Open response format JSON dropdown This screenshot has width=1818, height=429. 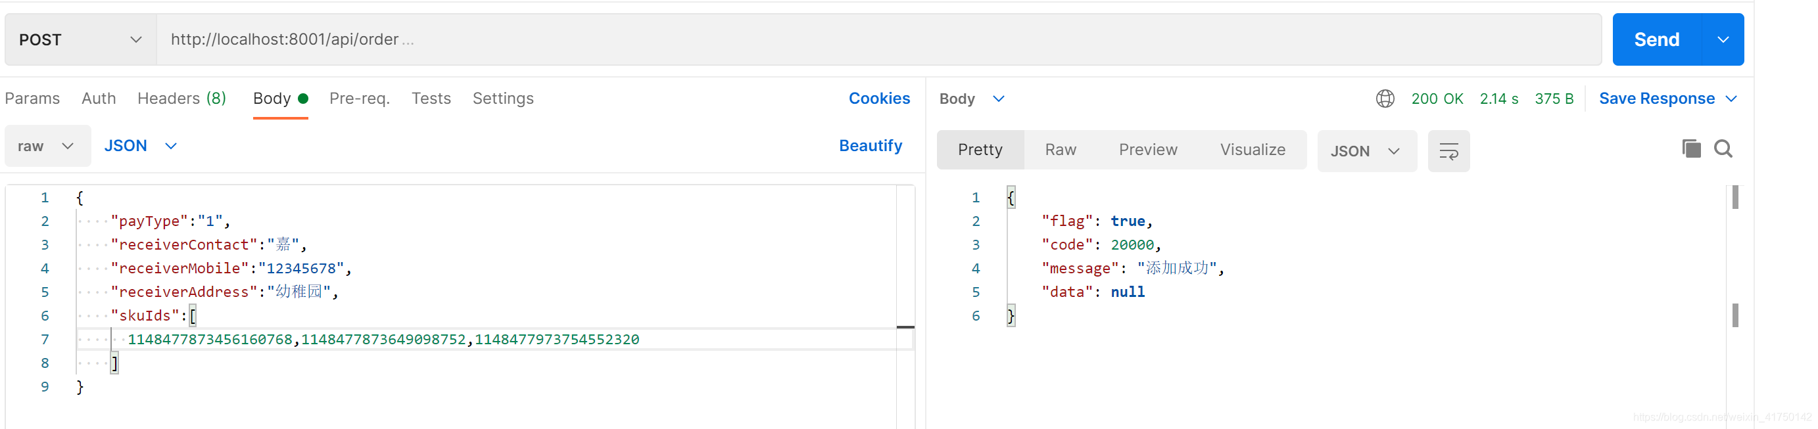[1365, 151]
